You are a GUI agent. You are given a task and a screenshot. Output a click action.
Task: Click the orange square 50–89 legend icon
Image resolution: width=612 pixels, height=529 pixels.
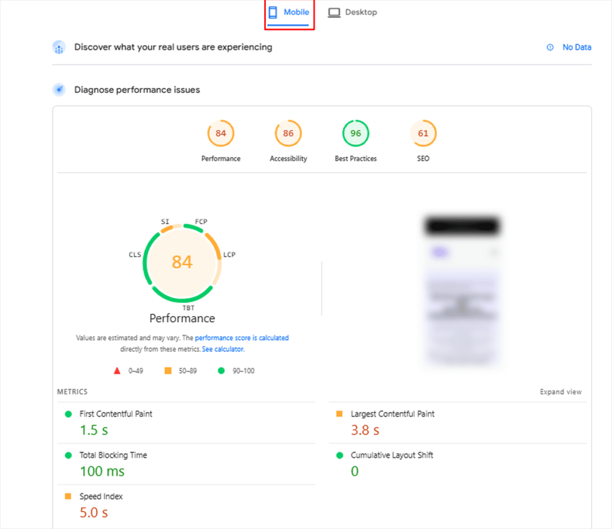tap(168, 371)
